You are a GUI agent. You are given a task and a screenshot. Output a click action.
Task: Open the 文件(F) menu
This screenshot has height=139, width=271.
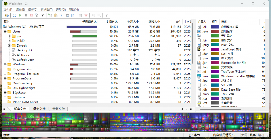8,10
